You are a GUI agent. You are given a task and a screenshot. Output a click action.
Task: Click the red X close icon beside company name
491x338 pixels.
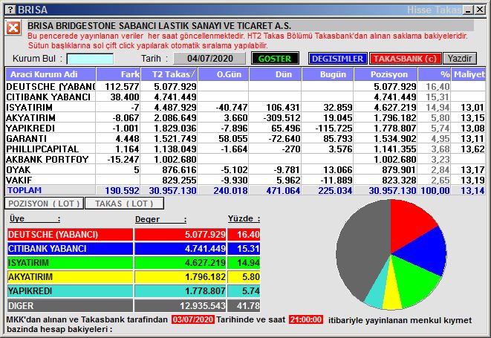click(13, 28)
